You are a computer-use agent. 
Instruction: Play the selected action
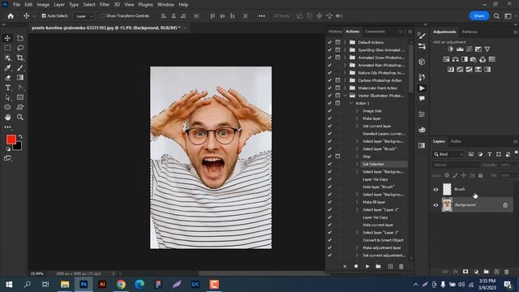pyautogui.click(x=367, y=266)
